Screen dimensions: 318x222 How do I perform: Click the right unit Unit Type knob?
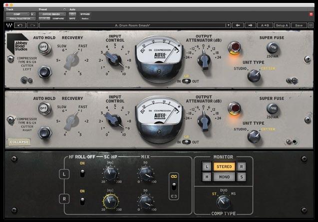[x=254, y=136]
